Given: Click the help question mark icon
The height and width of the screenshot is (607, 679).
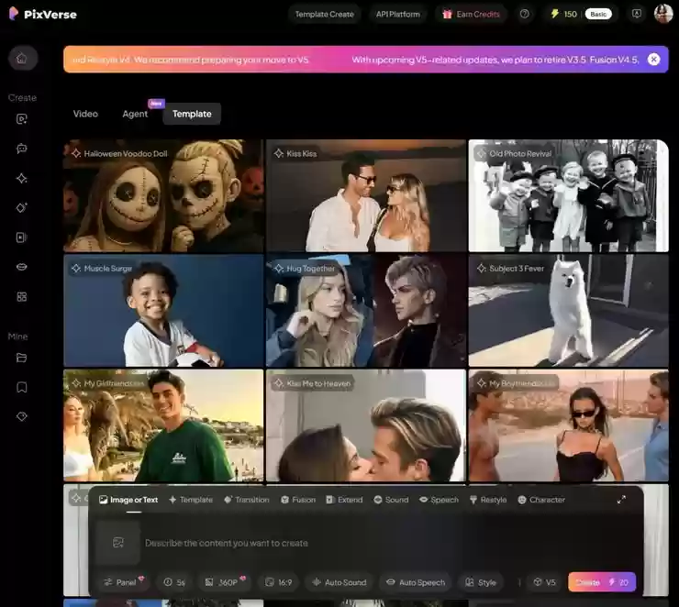Looking at the screenshot, I should tap(524, 14).
